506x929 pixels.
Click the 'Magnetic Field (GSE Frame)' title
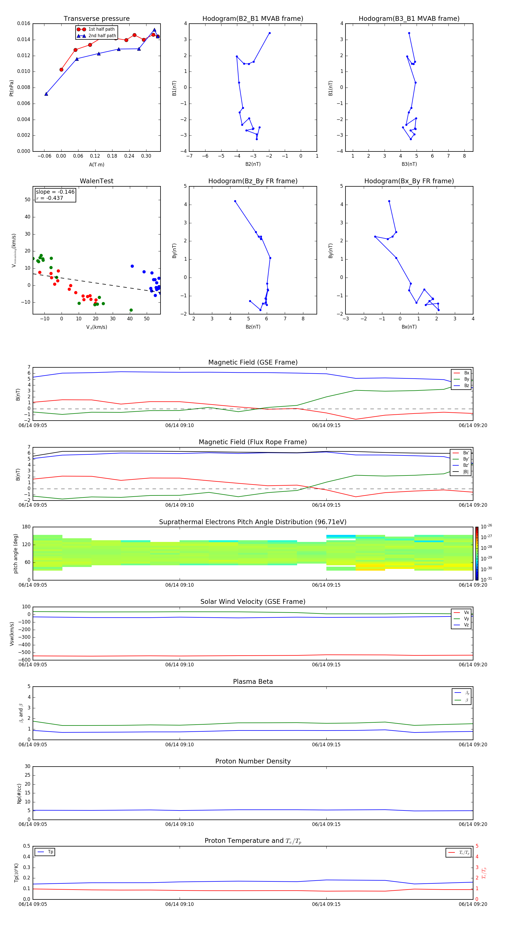pyautogui.click(x=253, y=362)
